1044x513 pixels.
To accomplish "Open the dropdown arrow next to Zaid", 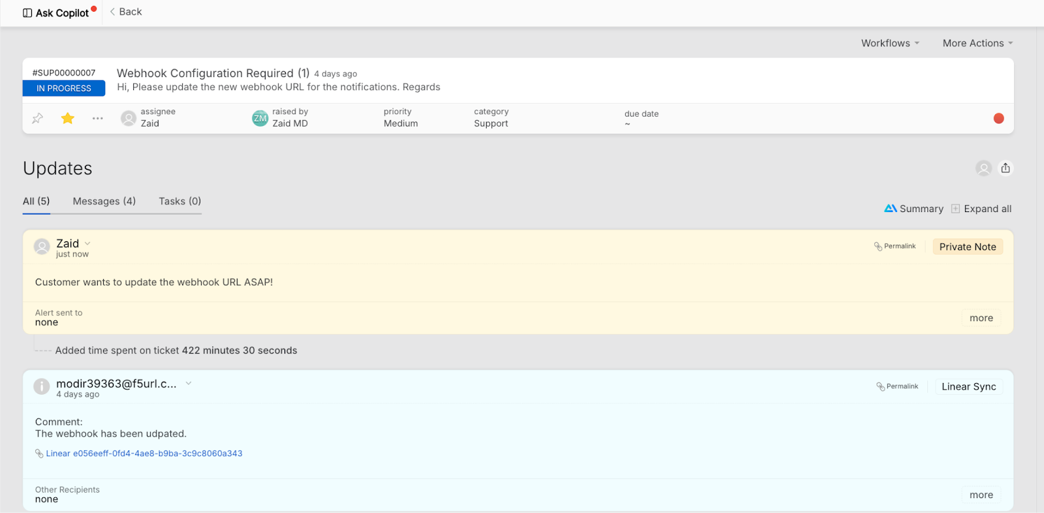I will click(x=87, y=243).
